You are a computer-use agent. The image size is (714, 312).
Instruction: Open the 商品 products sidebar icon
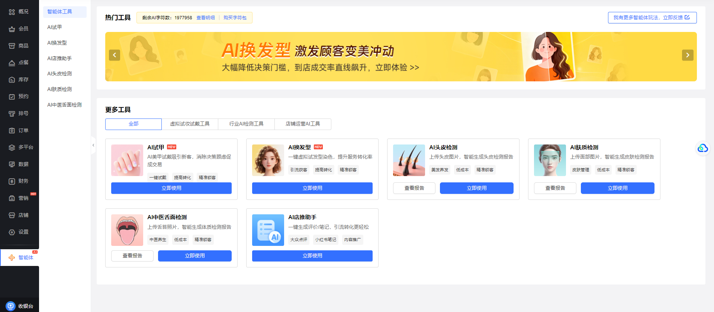[x=12, y=46]
